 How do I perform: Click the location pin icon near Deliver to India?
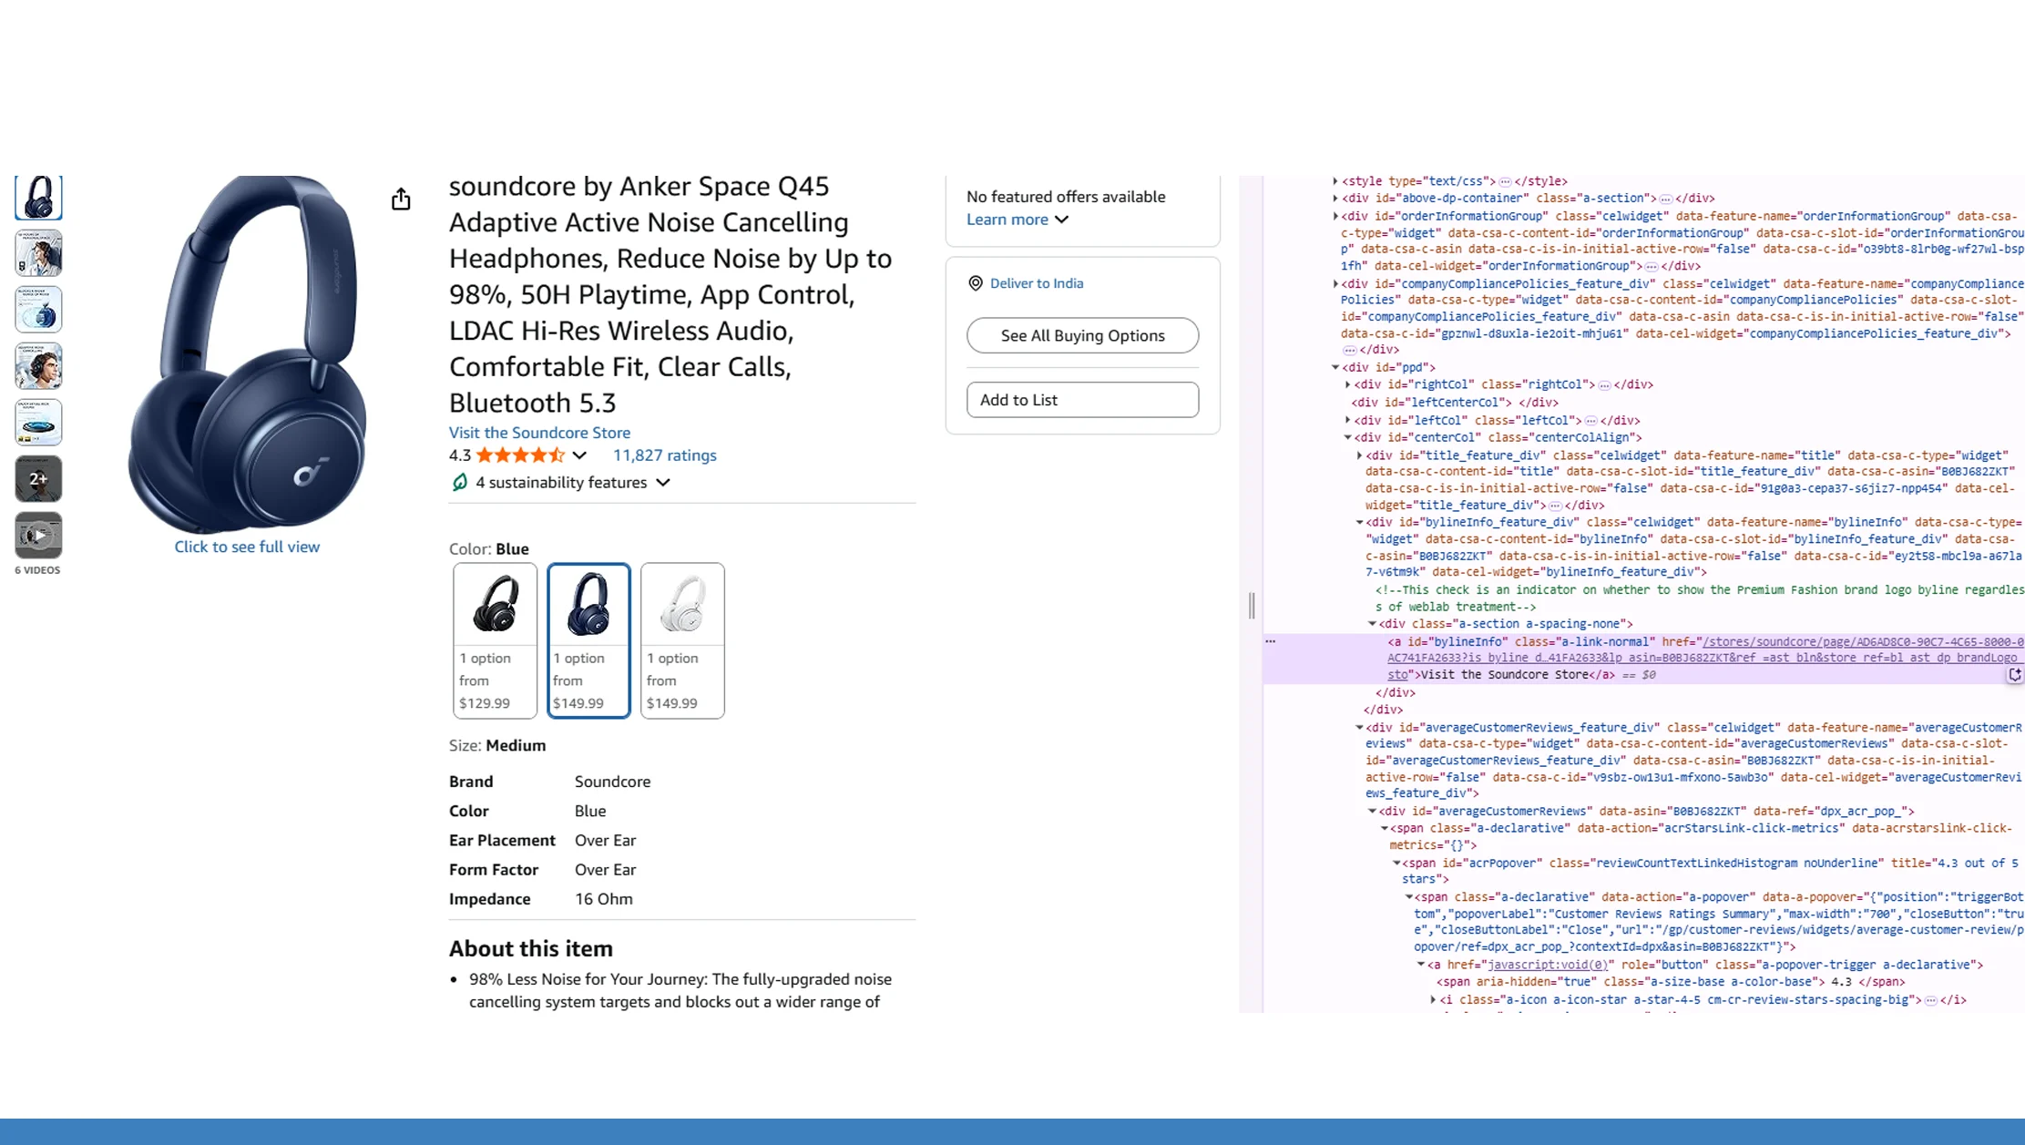[x=976, y=283]
